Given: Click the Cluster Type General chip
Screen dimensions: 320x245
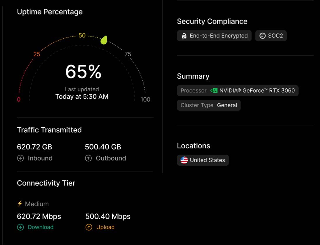Looking at the screenshot, I should click(x=209, y=105).
